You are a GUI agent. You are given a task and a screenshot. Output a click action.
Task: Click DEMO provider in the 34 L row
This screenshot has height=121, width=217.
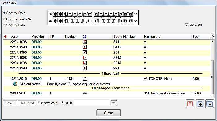pos(36,42)
